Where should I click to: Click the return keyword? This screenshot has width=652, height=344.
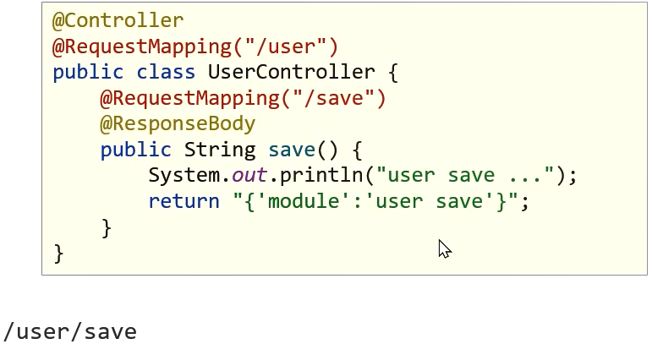184,201
